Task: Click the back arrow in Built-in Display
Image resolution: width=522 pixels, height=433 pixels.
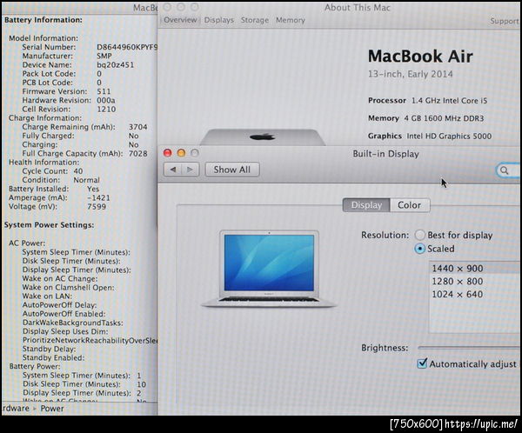Action: point(173,170)
